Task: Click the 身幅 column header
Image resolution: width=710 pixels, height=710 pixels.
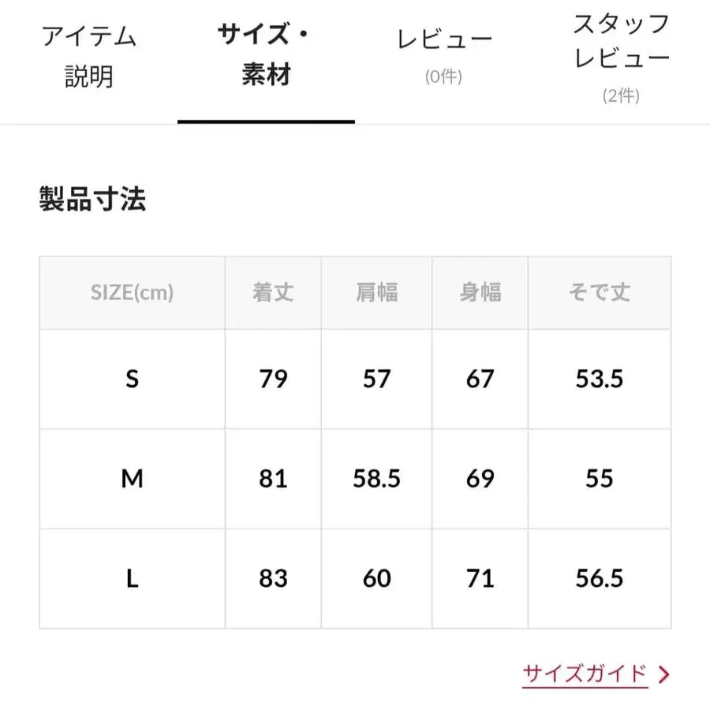Action: [x=480, y=293]
